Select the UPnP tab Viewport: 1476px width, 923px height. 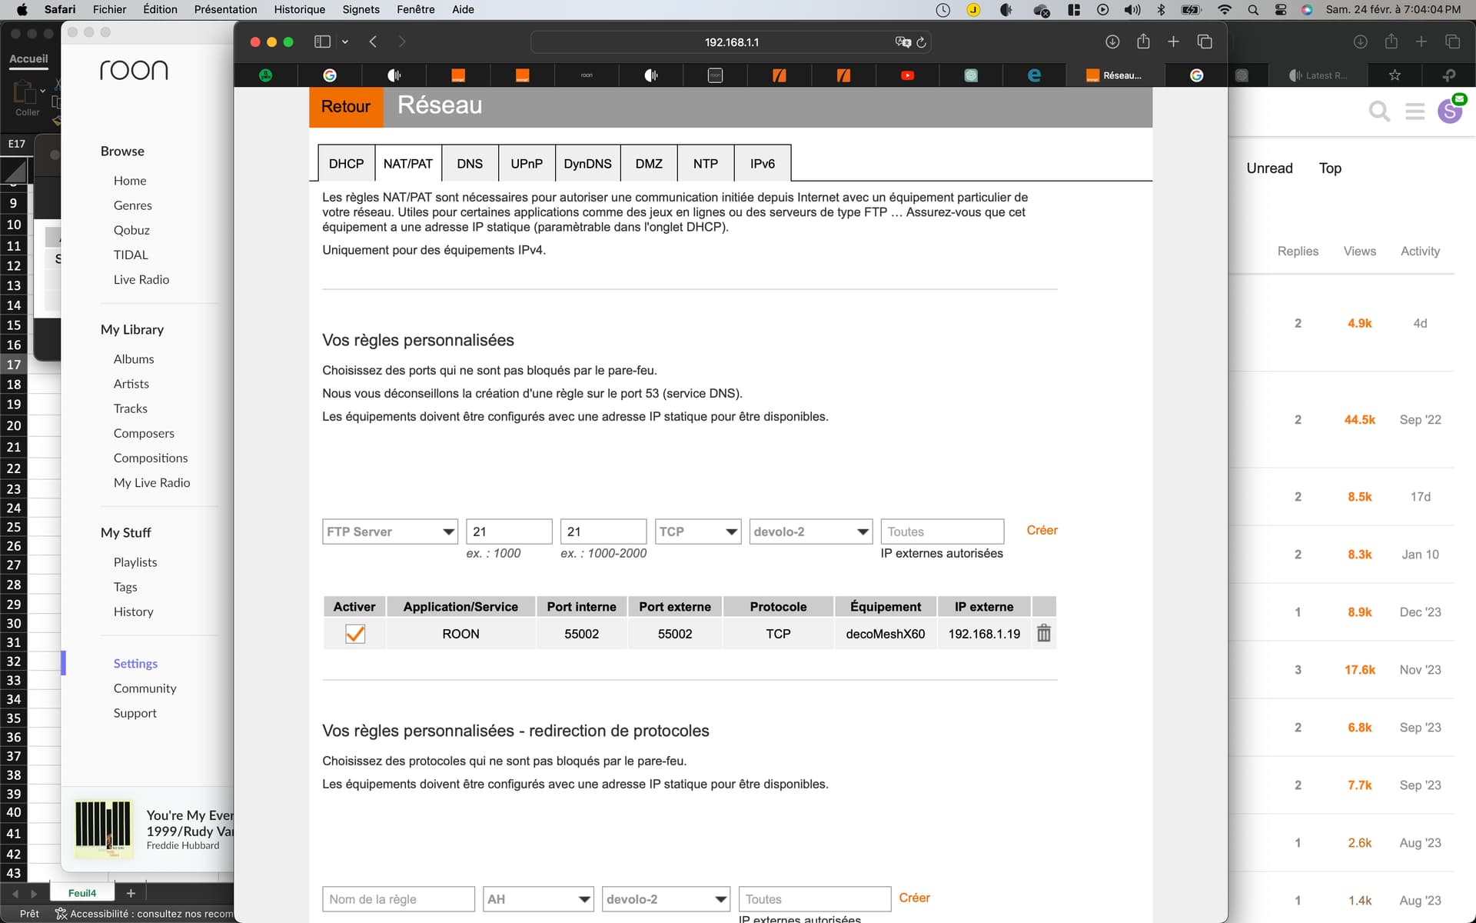point(526,164)
